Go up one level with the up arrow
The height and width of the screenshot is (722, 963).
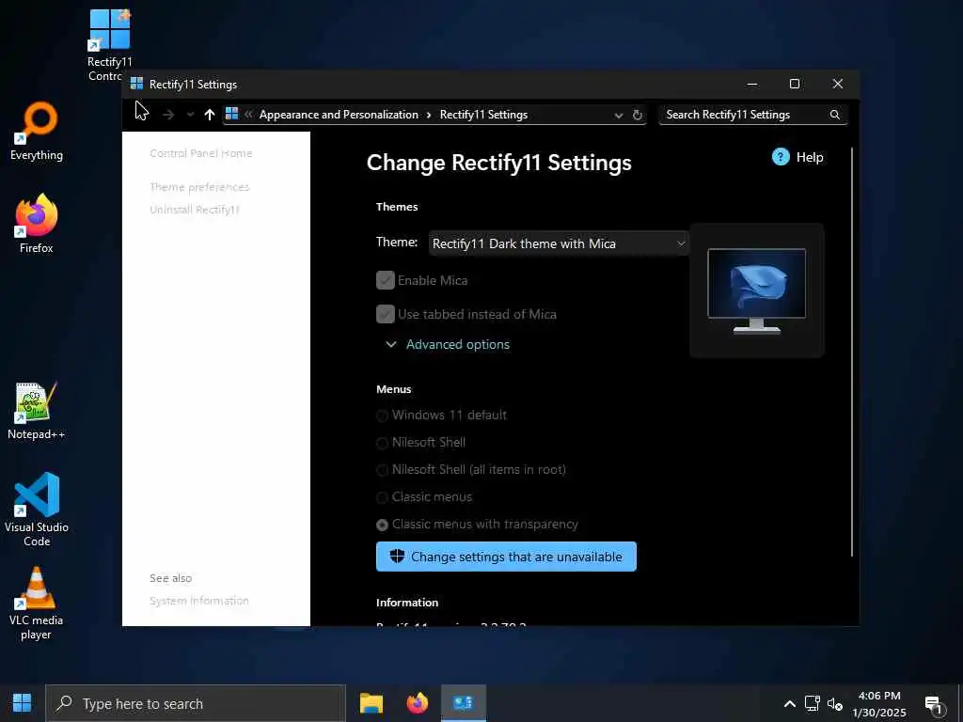[210, 115]
